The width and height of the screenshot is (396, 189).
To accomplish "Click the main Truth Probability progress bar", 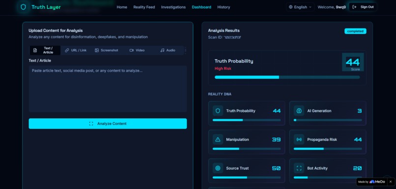I will coord(287,77).
